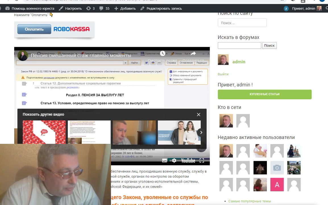
Task: Click the blue "Оплатить" button
Action: (x=34, y=29)
